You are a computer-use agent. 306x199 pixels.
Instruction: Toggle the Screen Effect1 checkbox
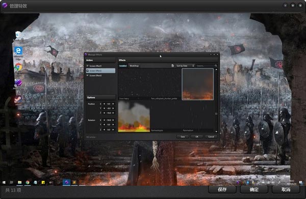[x=87, y=66]
